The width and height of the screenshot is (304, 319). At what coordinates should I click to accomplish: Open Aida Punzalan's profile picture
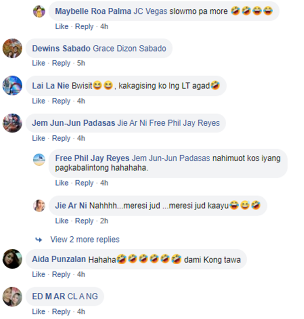(x=13, y=259)
